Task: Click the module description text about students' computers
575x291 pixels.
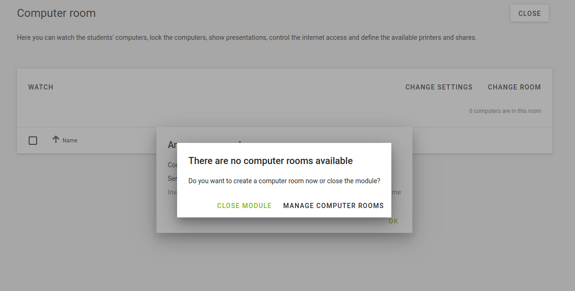Action: pos(247,37)
